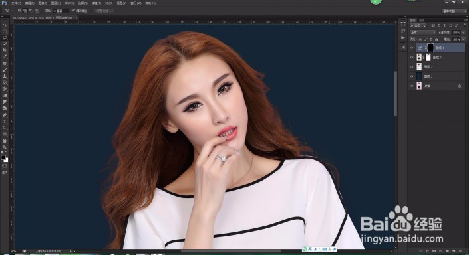This screenshot has width=469, height=255.
Task: Select the Polygonal Lasso tool in toolbox
Action: click(x=5, y=38)
